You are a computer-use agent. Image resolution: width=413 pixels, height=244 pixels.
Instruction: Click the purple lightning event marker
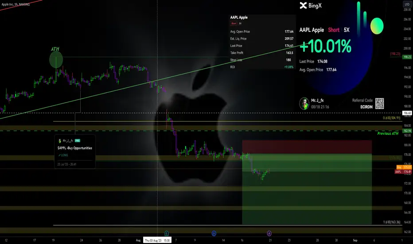point(269,233)
